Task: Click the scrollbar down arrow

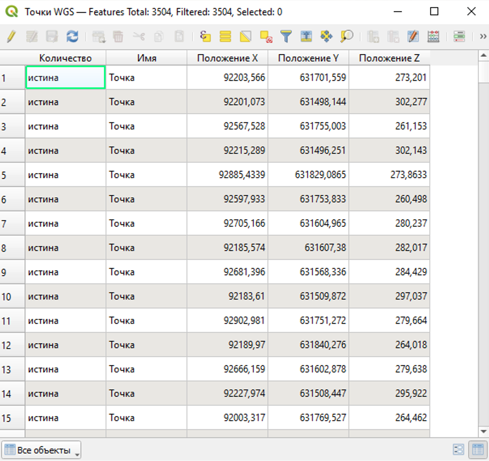Action: click(x=483, y=432)
